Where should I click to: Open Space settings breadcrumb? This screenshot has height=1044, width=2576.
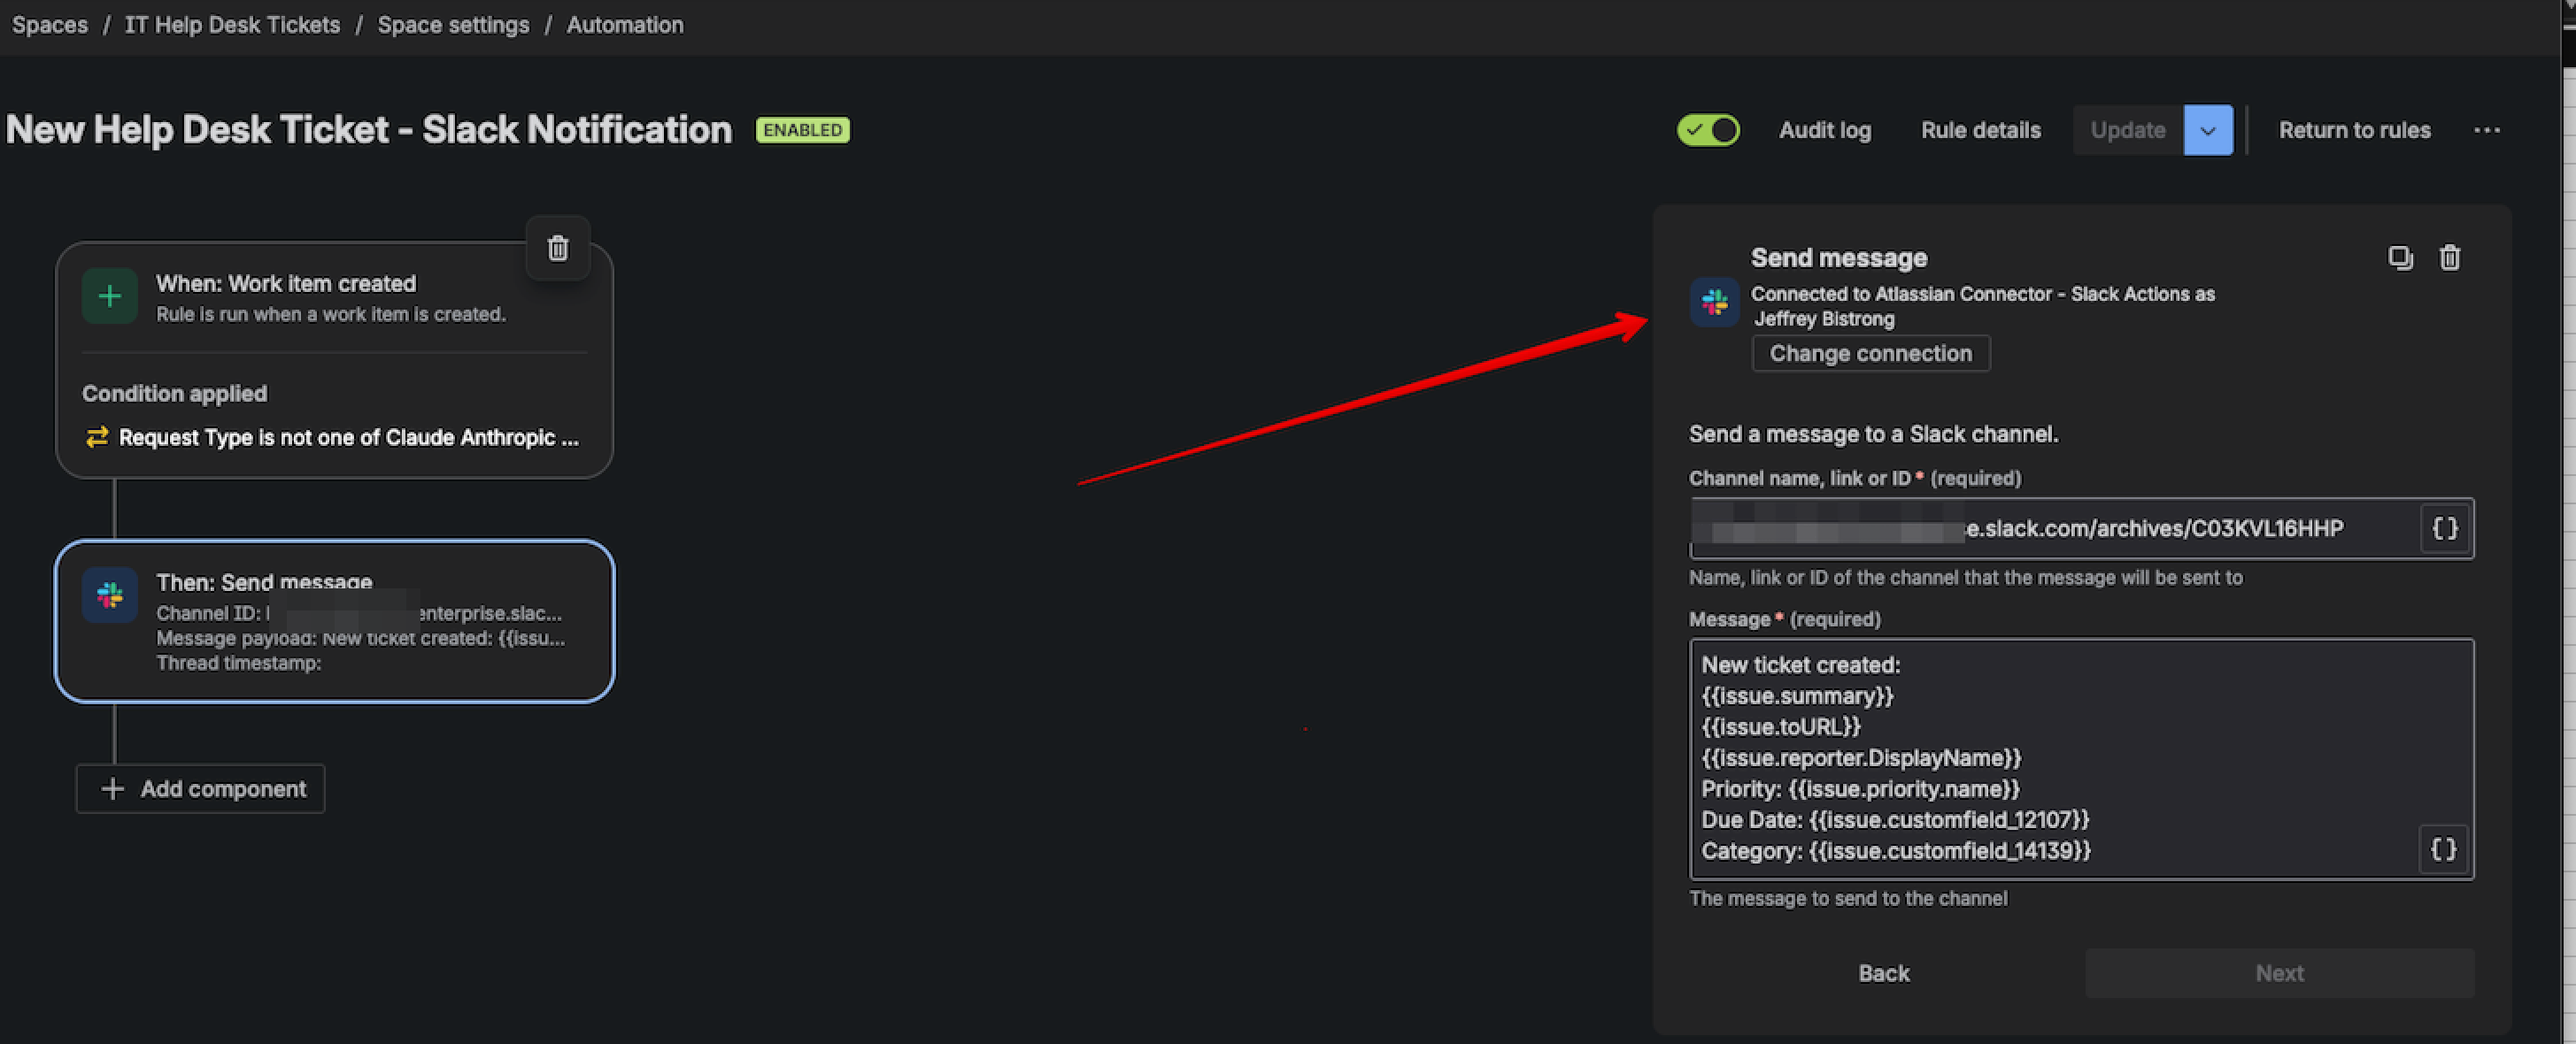coord(453,25)
